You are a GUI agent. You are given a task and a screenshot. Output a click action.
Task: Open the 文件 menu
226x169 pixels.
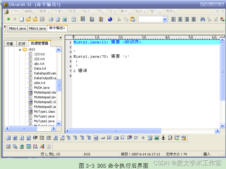tap(15, 11)
